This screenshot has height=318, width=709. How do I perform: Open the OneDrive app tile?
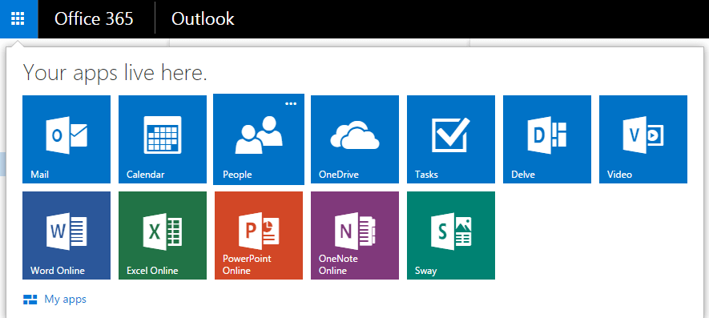pos(355,139)
